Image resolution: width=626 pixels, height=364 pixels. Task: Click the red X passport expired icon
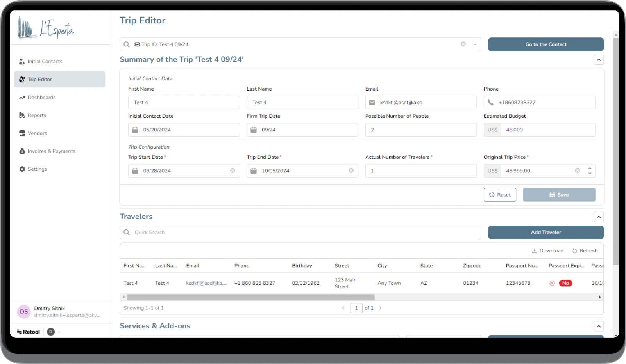tap(552, 283)
